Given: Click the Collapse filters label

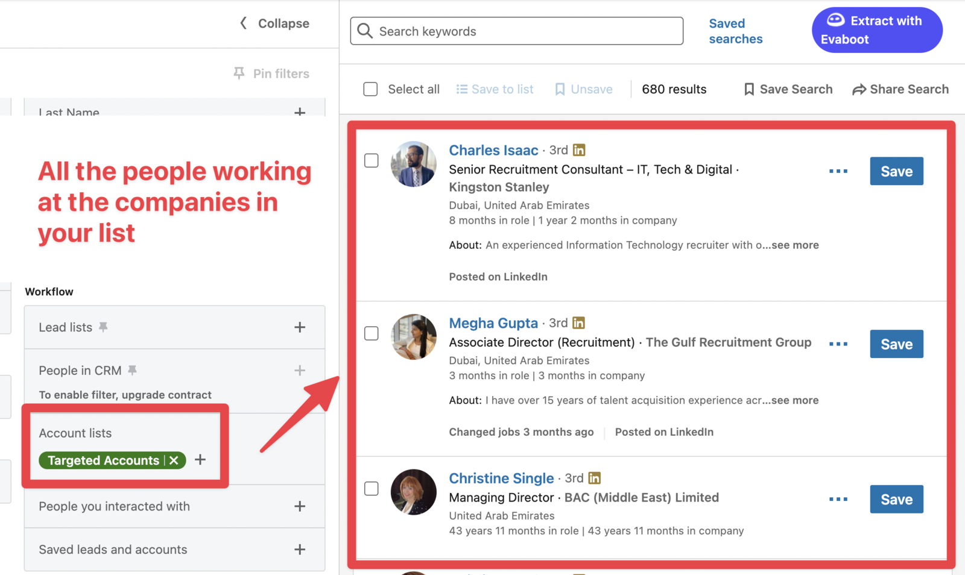Looking at the screenshot, I should point(283,24).
